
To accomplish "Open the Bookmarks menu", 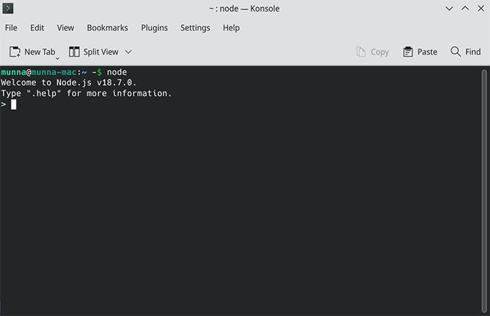I will 107,28.
